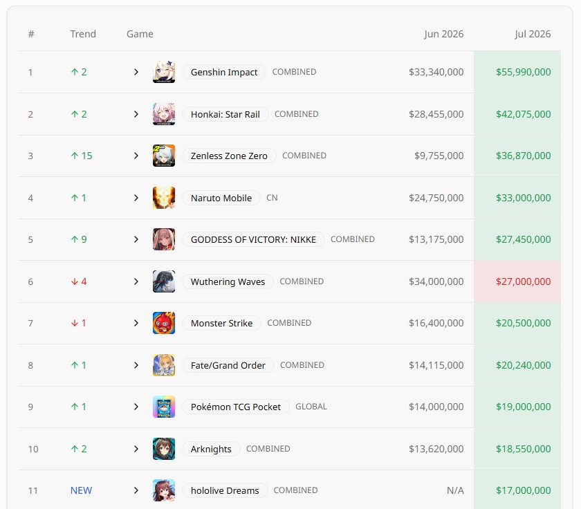The width and height of the screenshot is (581, 509).
Task: Open the Wuthering Waves name label
Action: [x=228, y=281]
